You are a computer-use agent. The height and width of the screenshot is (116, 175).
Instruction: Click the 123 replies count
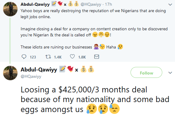pos(33,57)
